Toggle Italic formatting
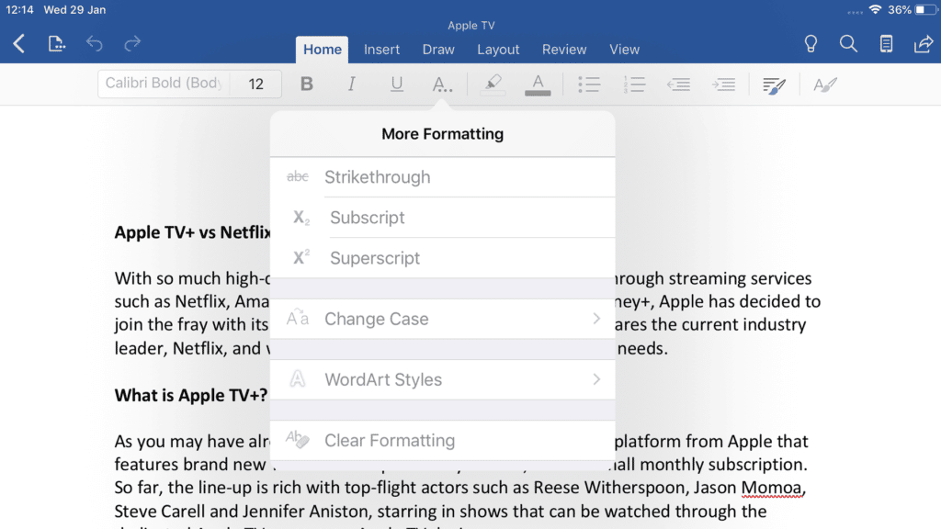This screenshot has height=529, width=941. pos(351,84)
